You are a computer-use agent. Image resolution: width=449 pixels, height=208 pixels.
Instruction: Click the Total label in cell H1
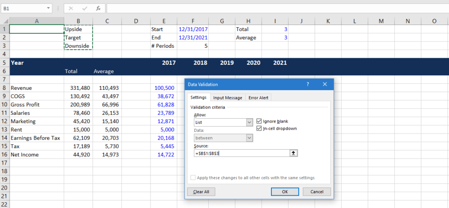tap(248, 29)
